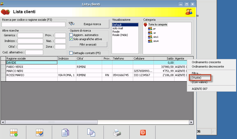Click the Esegui ricerca button
This screenshot has height=139, width=237.
tap(88, 24)
